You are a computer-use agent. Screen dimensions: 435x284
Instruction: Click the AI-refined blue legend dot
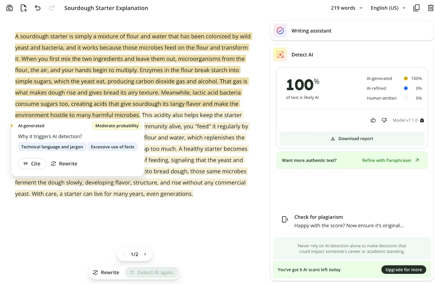(406, 88)
